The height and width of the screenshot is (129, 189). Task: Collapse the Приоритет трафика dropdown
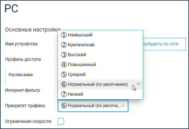click(93, 106)
